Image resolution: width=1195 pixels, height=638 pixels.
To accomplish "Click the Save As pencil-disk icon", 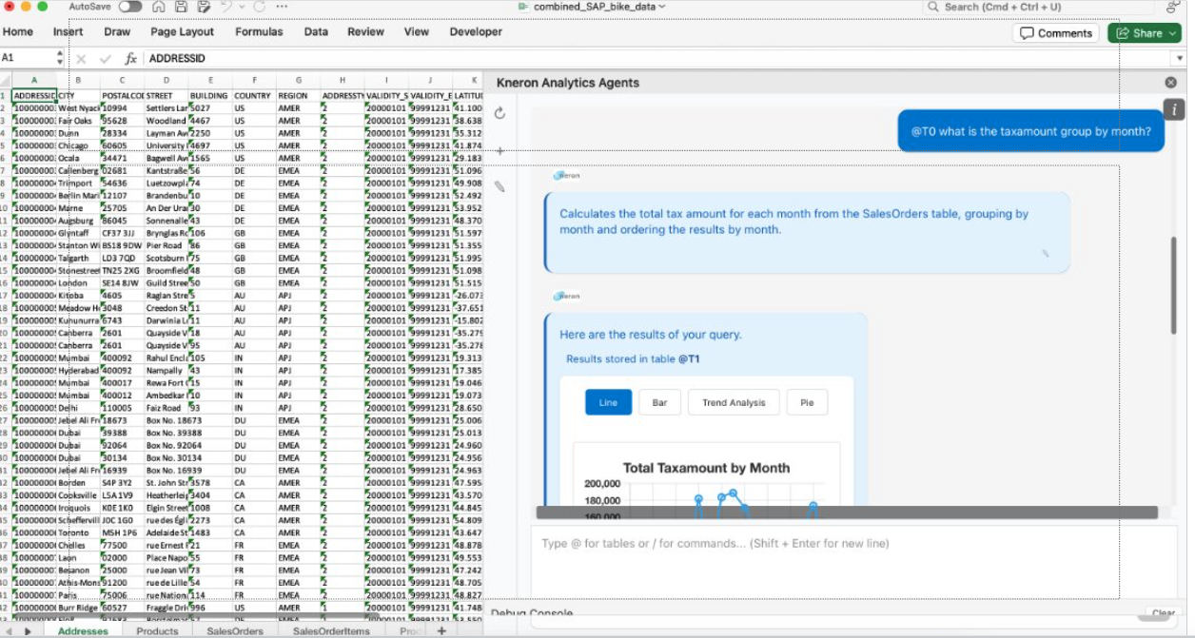I will [x=204, y=7].
